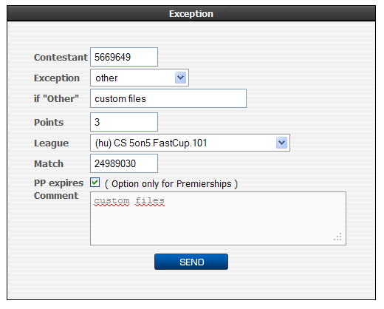Click the League label
Image resolution: width=384 pixels, height=309 pixels.
51,143
